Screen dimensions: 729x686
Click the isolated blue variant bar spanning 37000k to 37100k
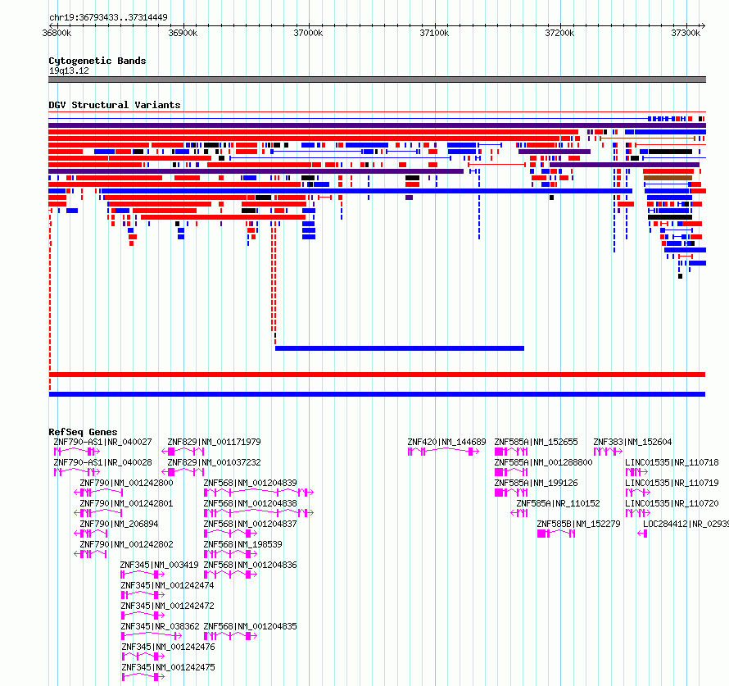(400, 348)
